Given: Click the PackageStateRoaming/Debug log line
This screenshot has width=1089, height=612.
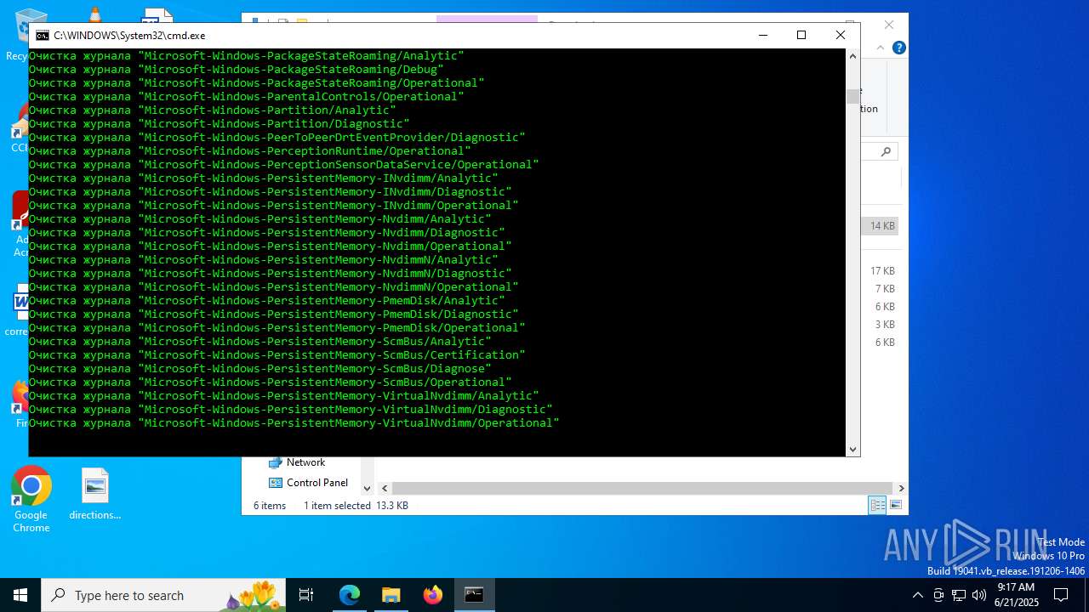Looking at the screenshot, I should [237, 70].
